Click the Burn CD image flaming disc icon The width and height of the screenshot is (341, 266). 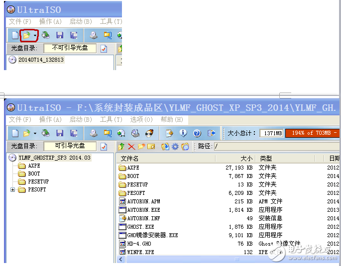(149, 133)
